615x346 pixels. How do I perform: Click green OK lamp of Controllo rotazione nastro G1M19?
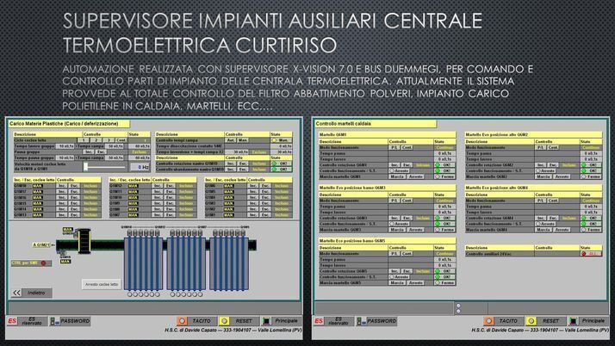pyautogui.click(x=275, y=164)
